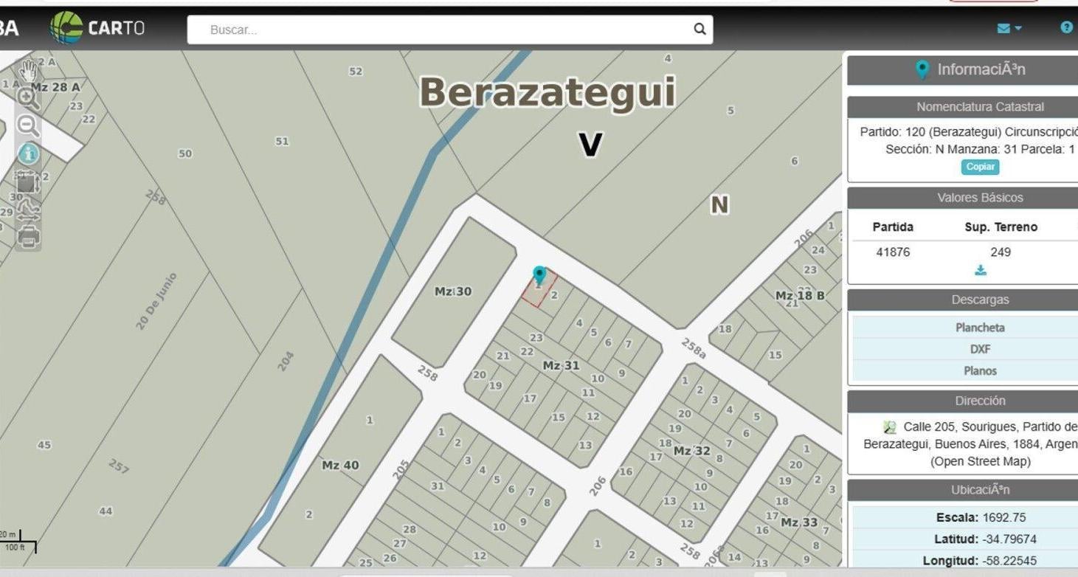
Task: Click the Latitud -34.79674 row
Action: click(965, 539)
